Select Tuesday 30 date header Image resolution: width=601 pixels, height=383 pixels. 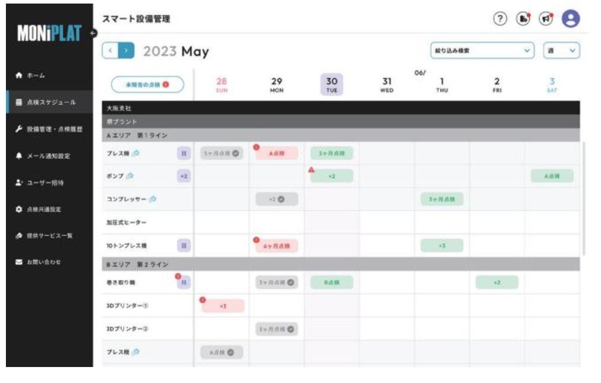click(331, 84)
